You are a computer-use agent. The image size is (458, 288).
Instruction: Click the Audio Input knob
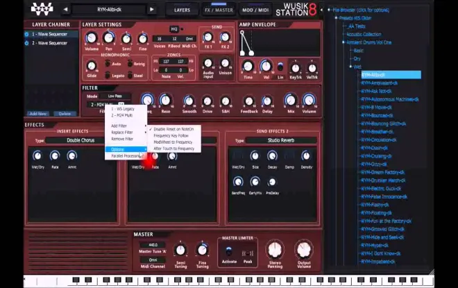point(208,63)
